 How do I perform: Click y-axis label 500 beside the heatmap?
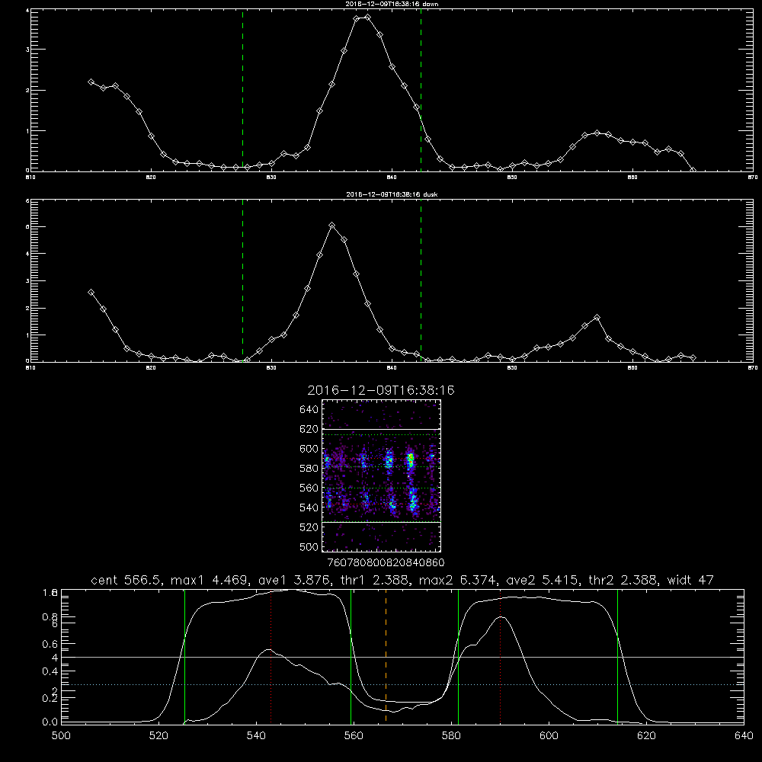[309, 546]
